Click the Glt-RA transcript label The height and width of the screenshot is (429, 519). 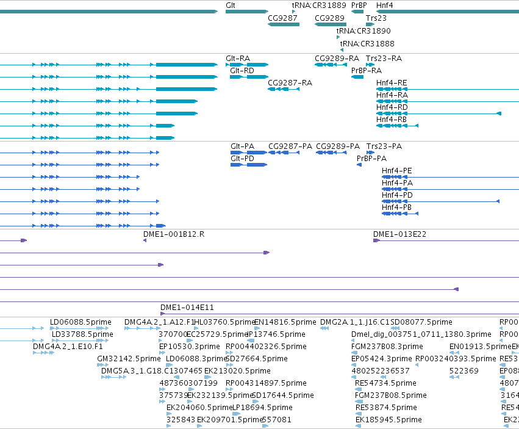click(238, 59)
